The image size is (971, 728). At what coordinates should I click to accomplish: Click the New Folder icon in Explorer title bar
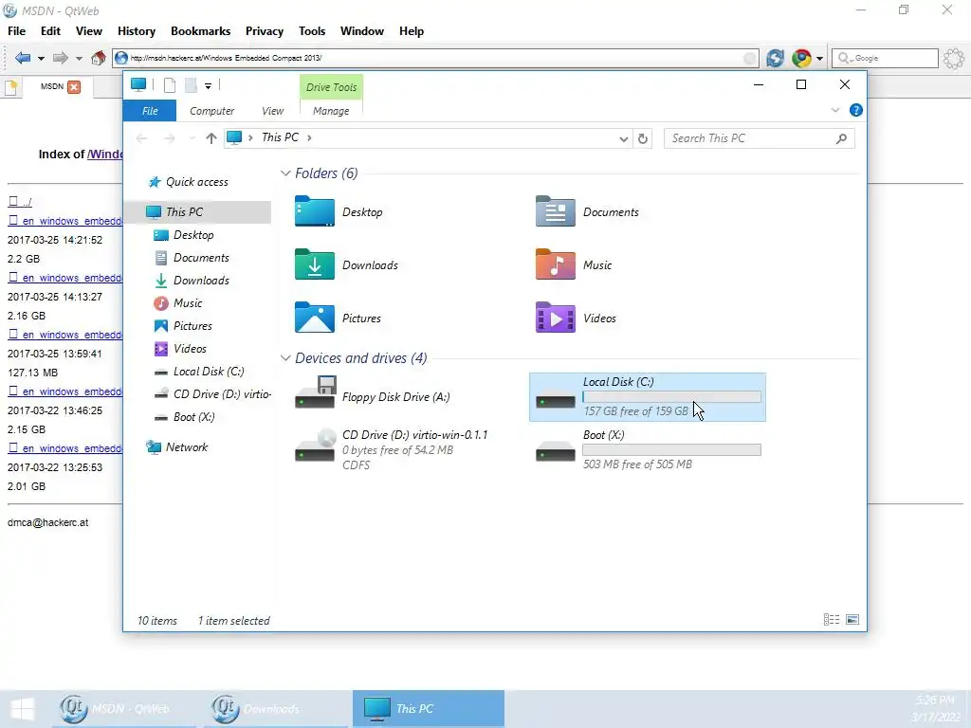click(191, 85)
